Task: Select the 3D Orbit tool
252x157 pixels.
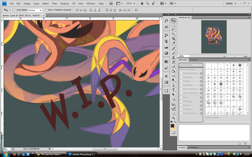Action: click(x=173, y=109)
